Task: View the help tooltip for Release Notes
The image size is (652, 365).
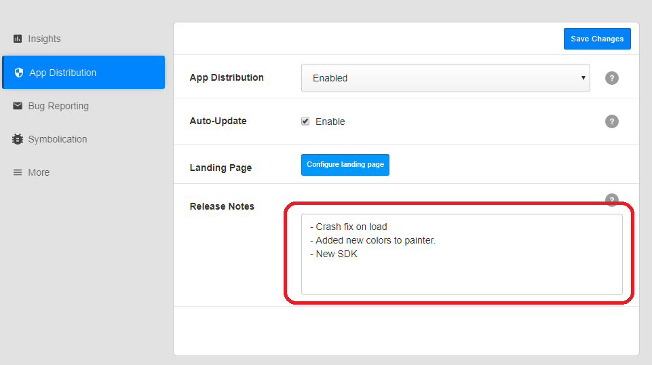Action: pyautogui.click(x=611, y=199)
